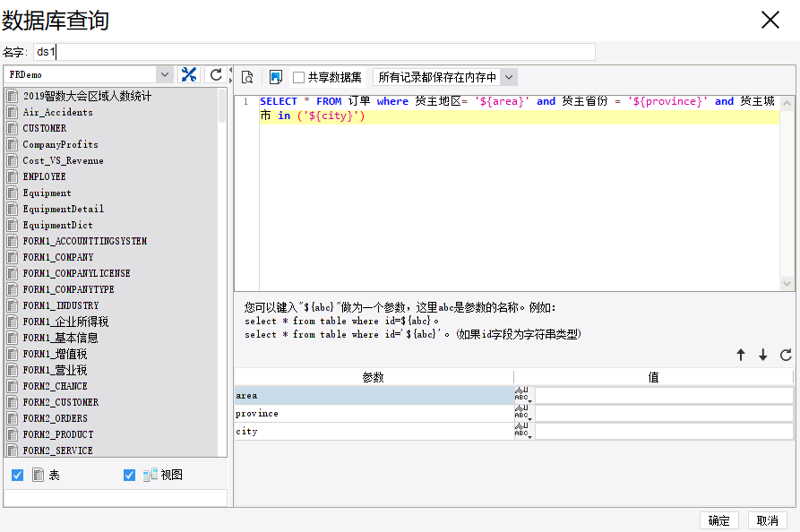Select FORM1_企业所得税 table
The width and height of the screenshot is (800, 532).
[65, 322]
